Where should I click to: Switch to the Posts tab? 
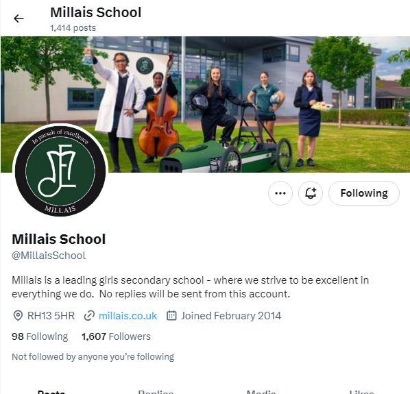click(51, 391)
